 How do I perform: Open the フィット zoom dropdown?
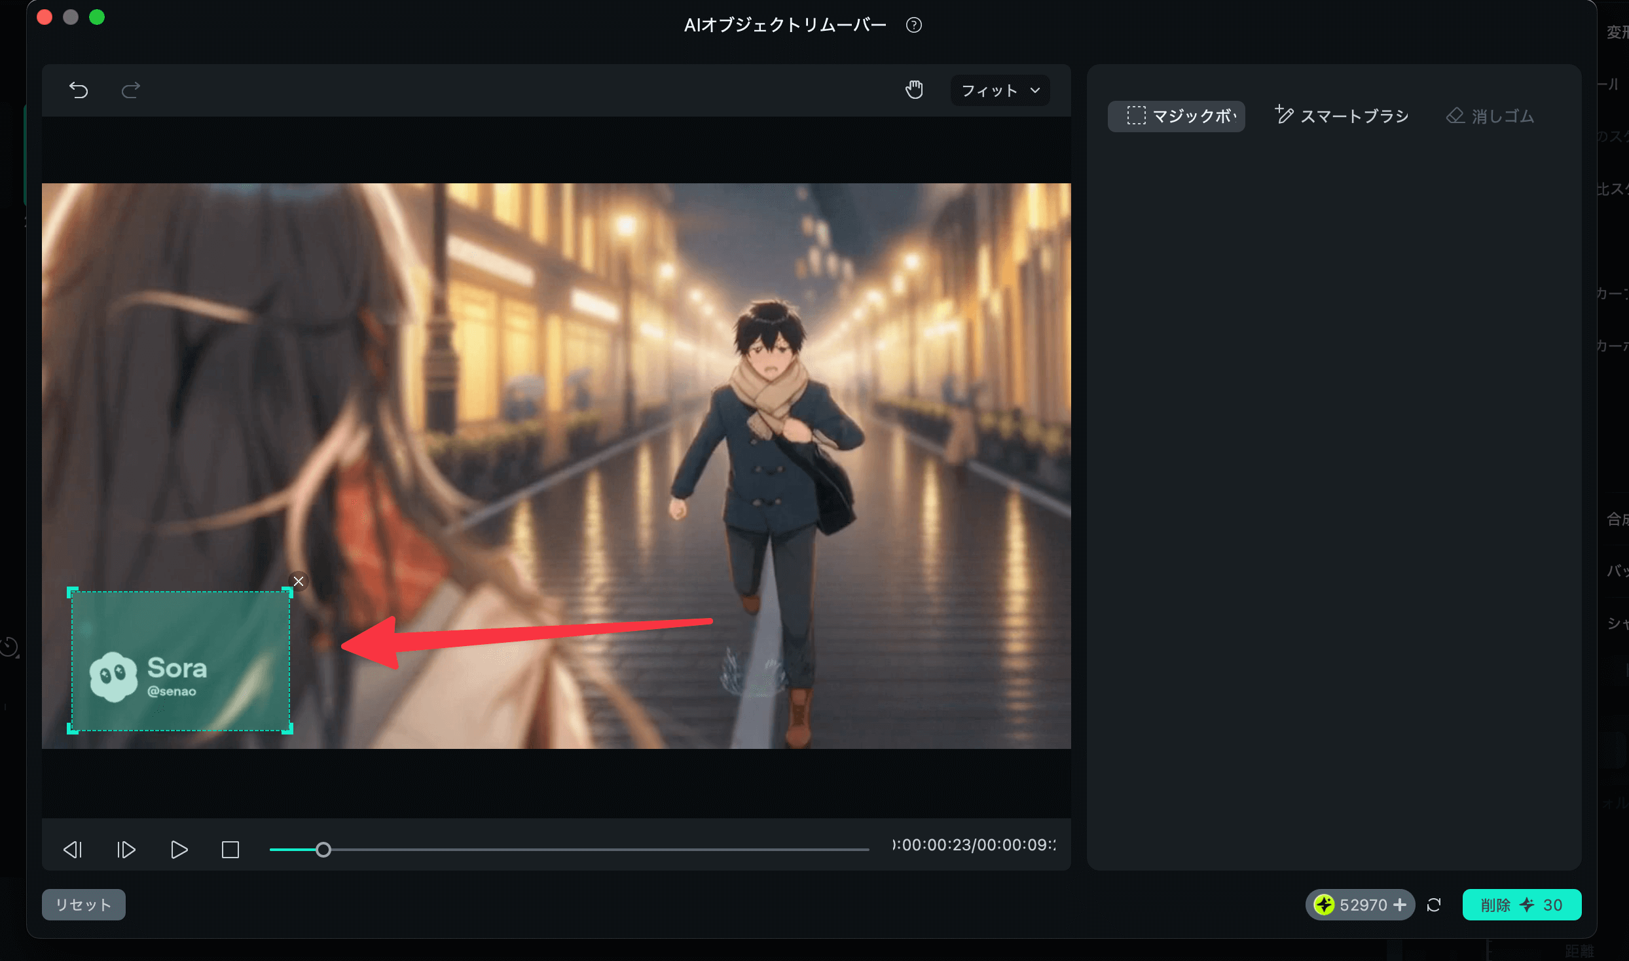[x=1000, y=90]
